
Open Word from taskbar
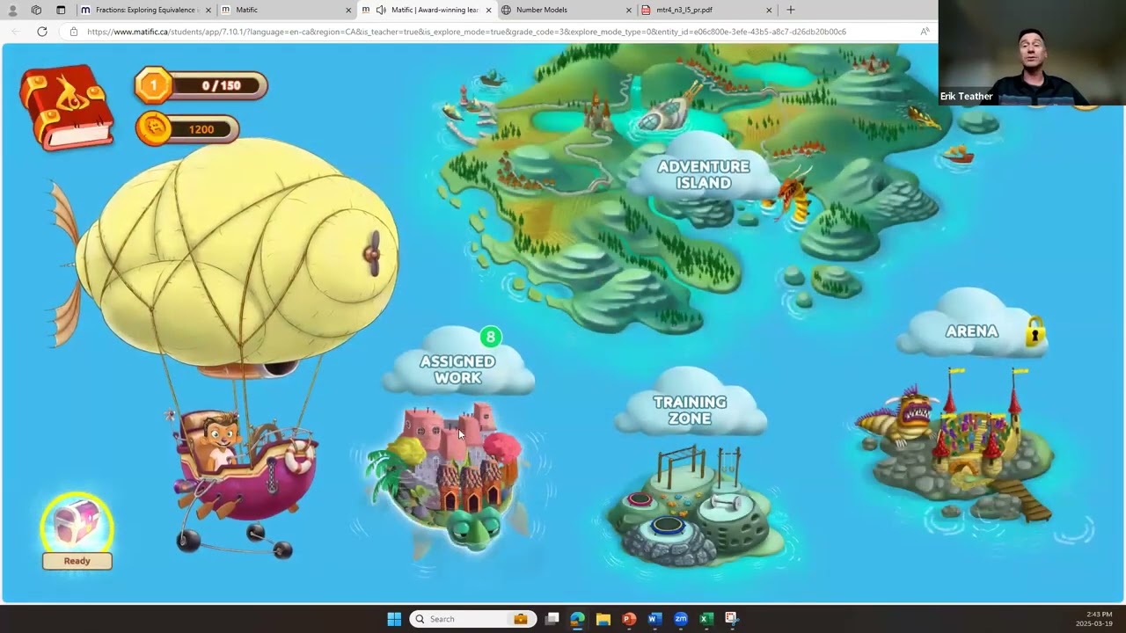click(654, 619)
